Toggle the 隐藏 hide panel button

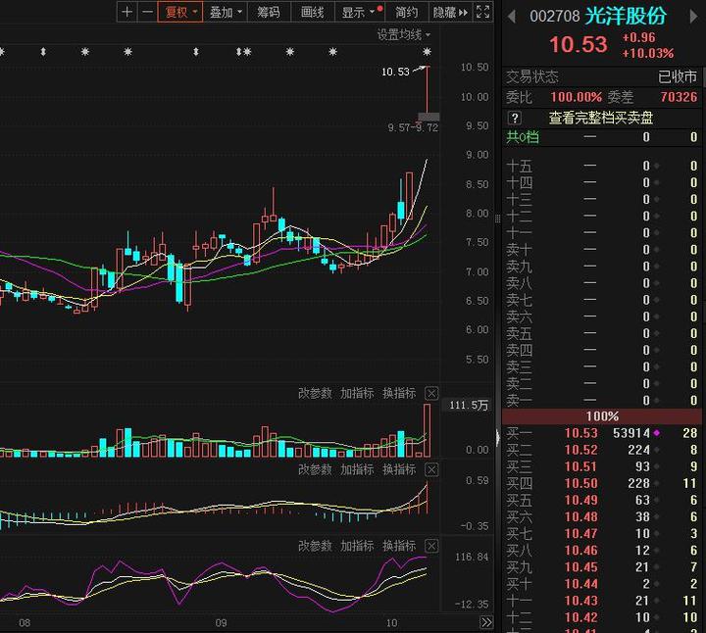(x=449, y=12)
